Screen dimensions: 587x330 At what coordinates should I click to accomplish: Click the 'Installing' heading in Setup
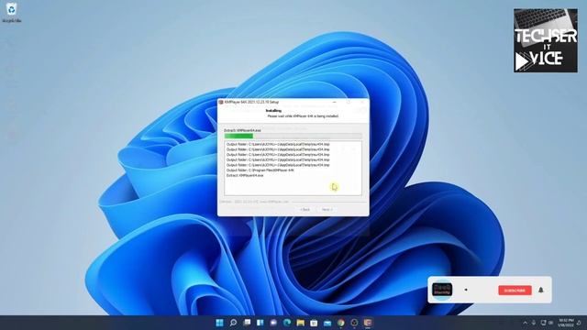(x=273, y=111)
